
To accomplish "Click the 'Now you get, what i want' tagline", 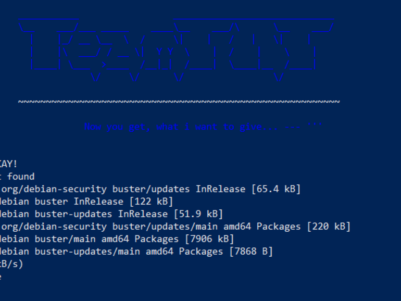I will tap(203, 127).
